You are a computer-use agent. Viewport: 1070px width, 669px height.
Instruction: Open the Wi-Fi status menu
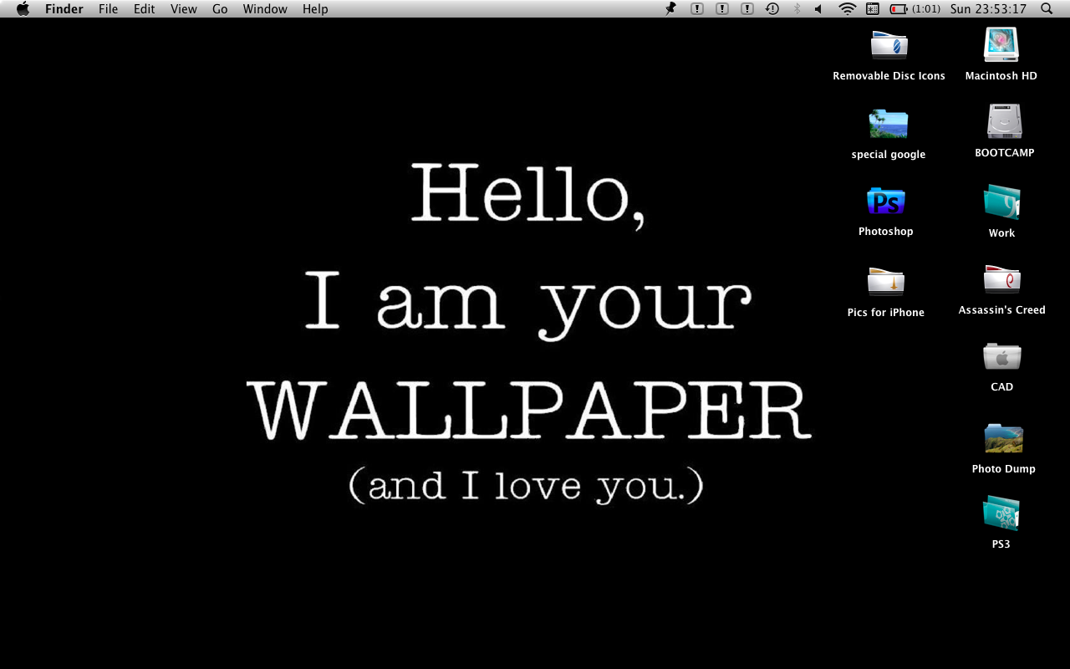[x=847, y=8]
